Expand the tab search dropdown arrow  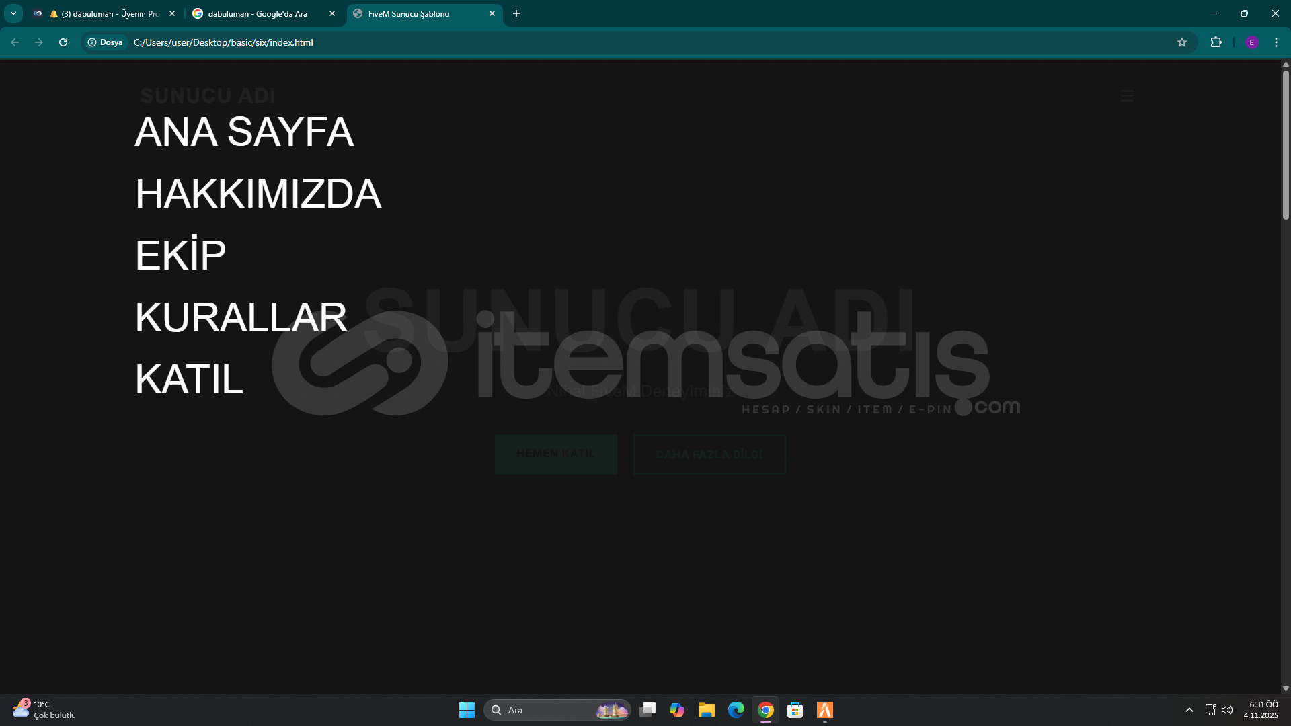click(x=13, y=13)
